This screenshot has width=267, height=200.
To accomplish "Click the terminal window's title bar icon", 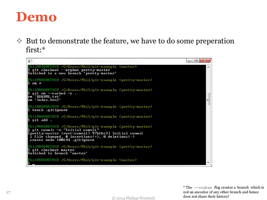I will coord(30,61).
